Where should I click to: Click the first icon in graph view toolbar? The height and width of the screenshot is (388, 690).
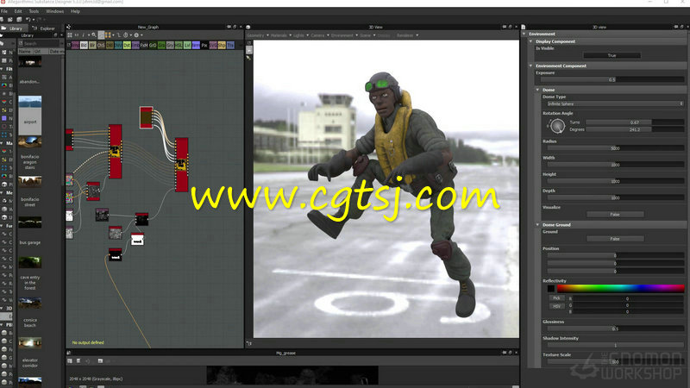(x=70, y=35)
